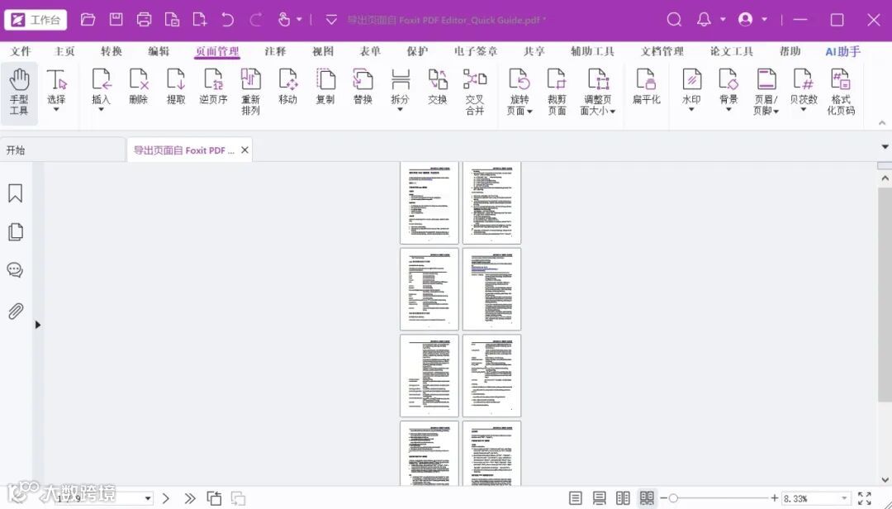Switch to the Convert (转换) tab
This screenshot has height=509, width=892.
pos(111,51)
